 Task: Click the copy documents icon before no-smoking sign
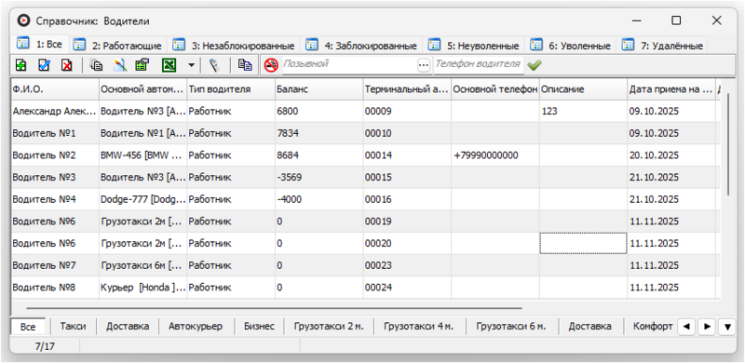click(x=245, y=65)
